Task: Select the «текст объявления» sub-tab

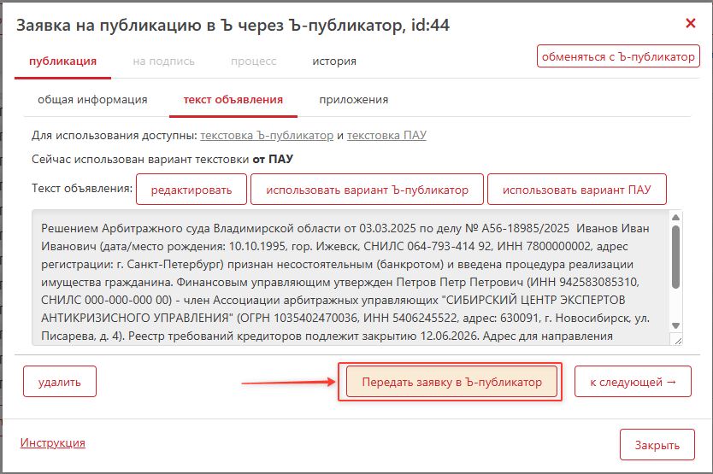Action: tap(233, 100)
